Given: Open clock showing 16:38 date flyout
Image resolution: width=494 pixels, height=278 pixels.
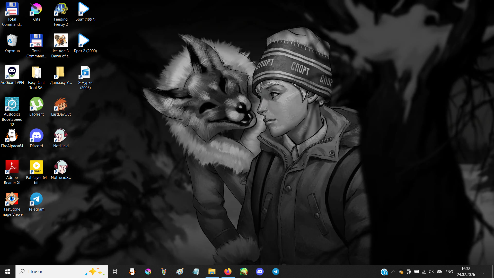Looking at the screenshot, I should click(466, 272).
